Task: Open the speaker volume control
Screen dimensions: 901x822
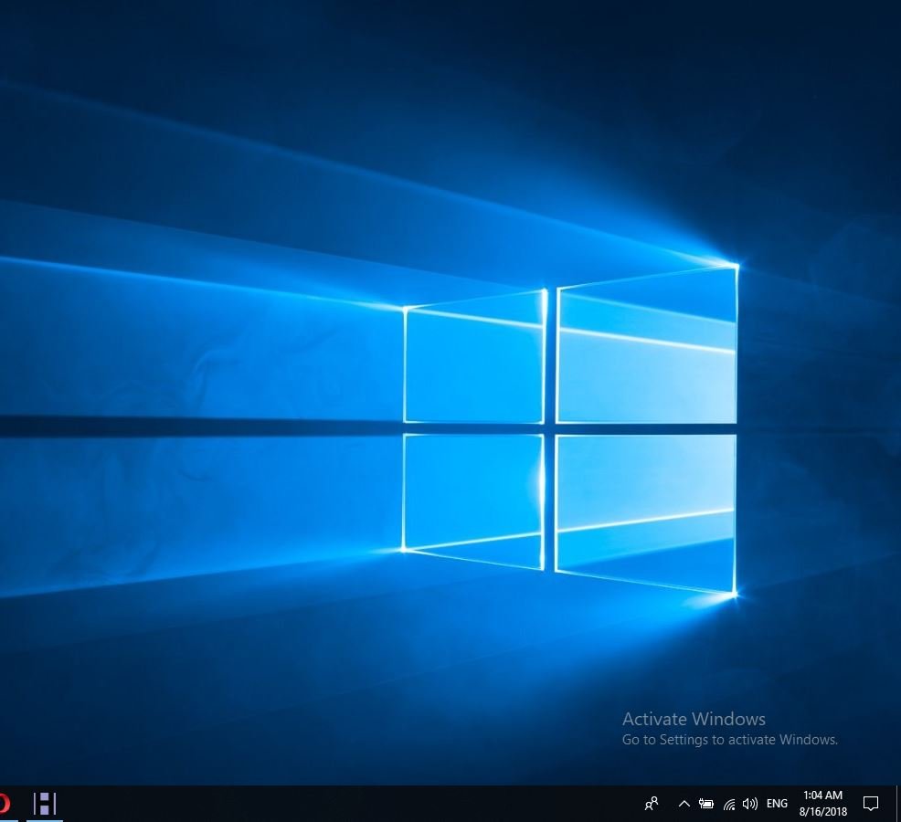Action: click(x=750, y=804)
